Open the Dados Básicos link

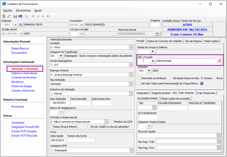pyautogui.click(x=20, y=49)
